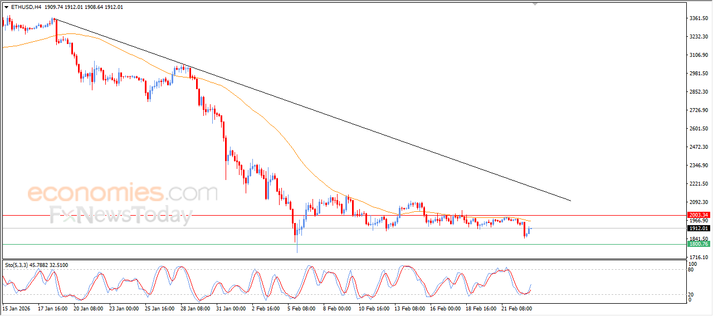Click the economies.com watermark logo
This screenshot has height=316, width=713.
point(123,193)
